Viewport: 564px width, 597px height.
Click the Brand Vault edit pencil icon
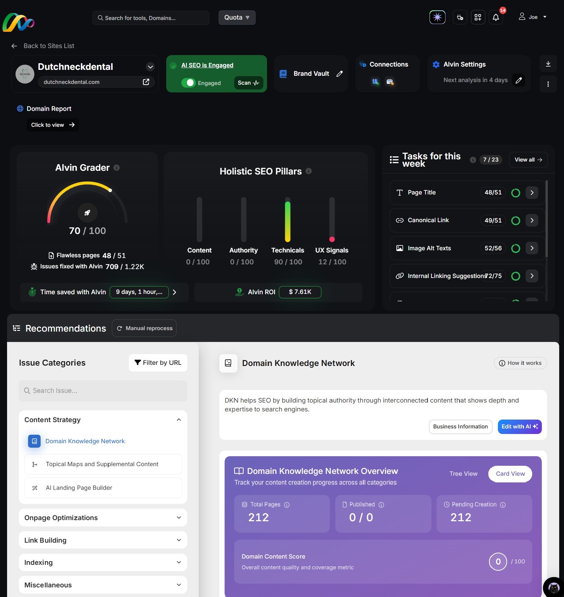click(x=339, y=74)
